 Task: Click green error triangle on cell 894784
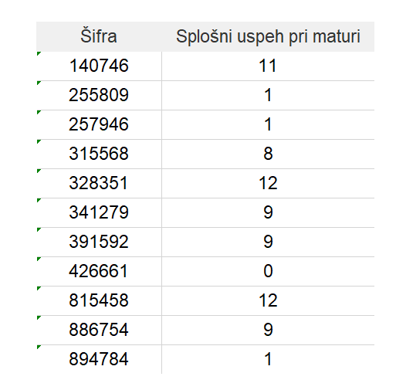click(39, 347)
